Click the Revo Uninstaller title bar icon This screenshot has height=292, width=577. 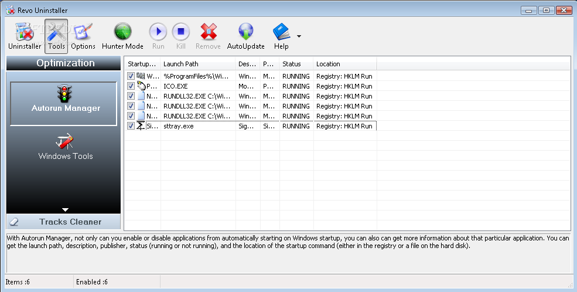(x=11, y=10)
